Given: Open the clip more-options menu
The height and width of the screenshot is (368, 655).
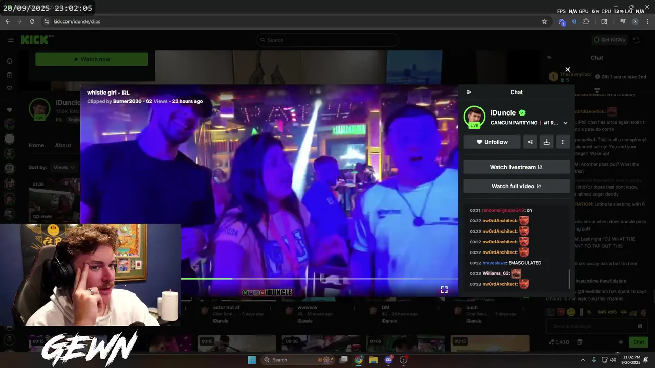Looking at the screenshot, I should [563, 142].
